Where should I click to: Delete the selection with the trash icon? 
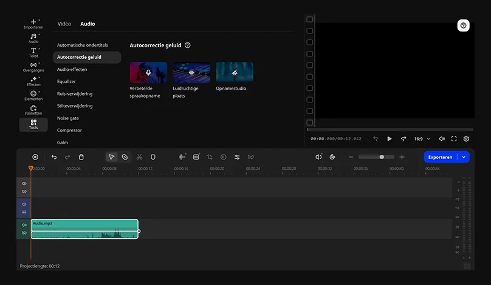pos(81,157)
